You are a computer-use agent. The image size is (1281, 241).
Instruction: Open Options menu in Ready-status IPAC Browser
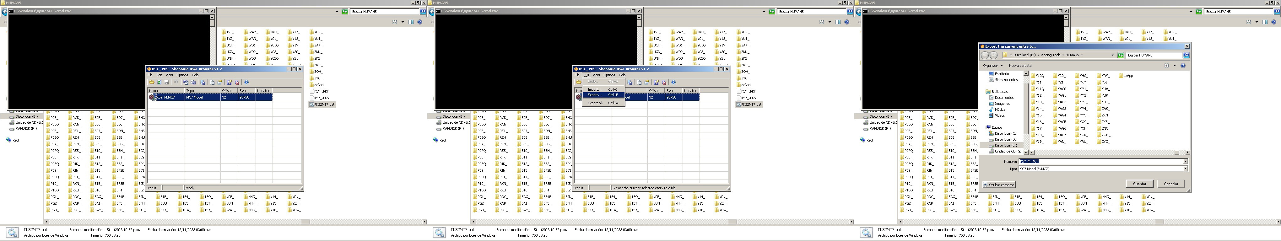click(x=182, y=75)
